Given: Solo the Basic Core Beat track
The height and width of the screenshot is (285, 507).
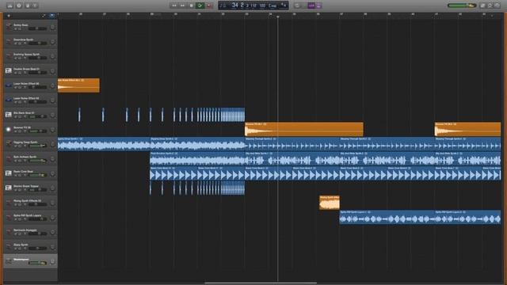Looking at the screenshot, I should click(19, 176).
